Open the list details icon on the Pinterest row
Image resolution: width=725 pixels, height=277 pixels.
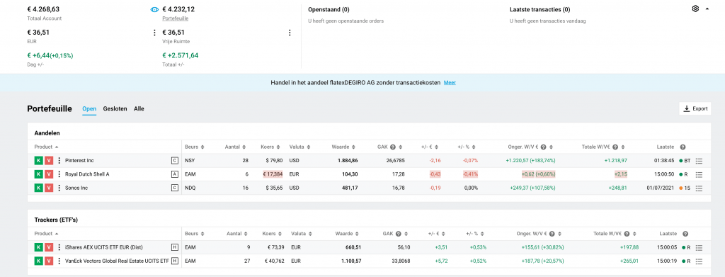coord(699,161)
